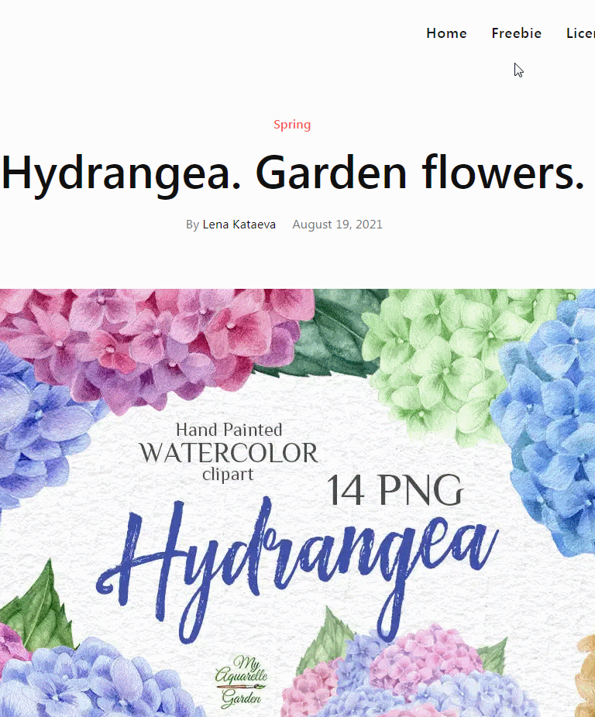Click the My Aquarelle Garden logo in image
This screenshot has height=717, width=595.
point(241,681)
